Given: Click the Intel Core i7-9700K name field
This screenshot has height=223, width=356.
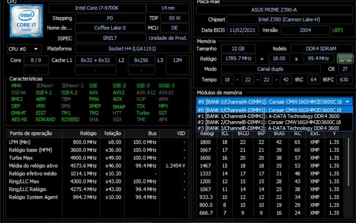Looking at the screenshot, I should click(97, 8).
